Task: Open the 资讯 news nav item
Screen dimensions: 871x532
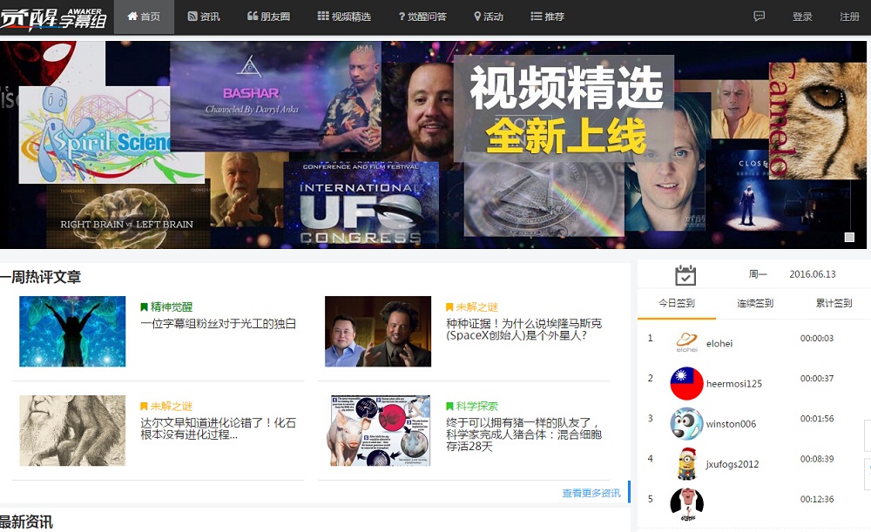Action: coord(203,17)
